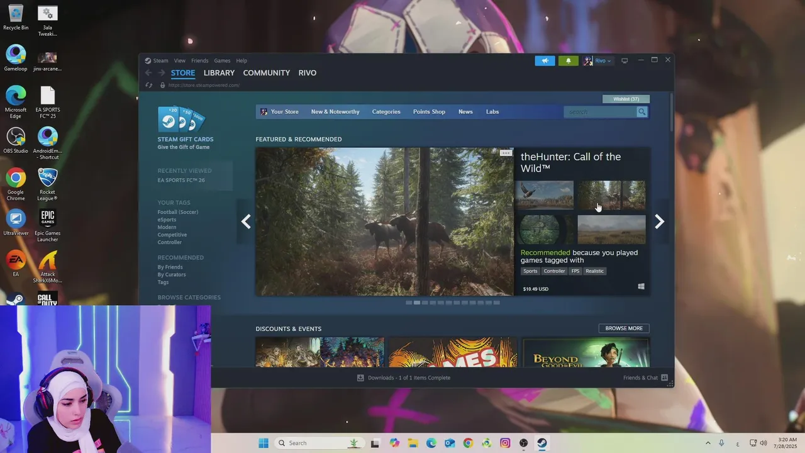Open the Points Shop tab

pos(429,112)
